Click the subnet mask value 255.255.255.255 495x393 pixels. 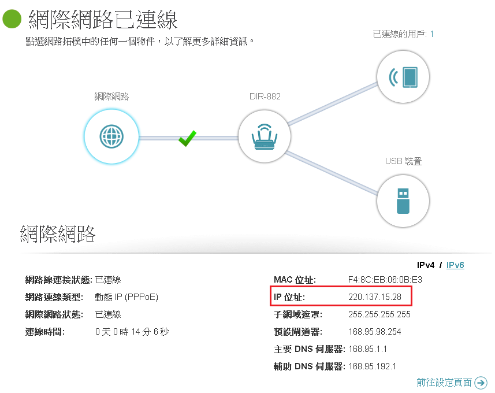point(379,315)
